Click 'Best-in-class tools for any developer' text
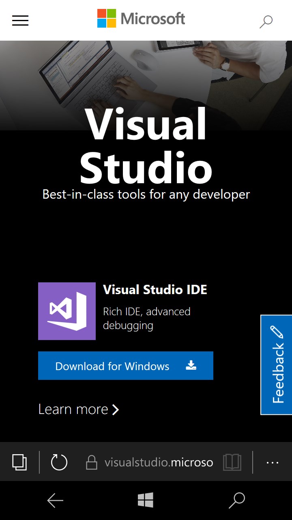The width and height of the screenshot is (292, 520). click(x=146, y=195)
